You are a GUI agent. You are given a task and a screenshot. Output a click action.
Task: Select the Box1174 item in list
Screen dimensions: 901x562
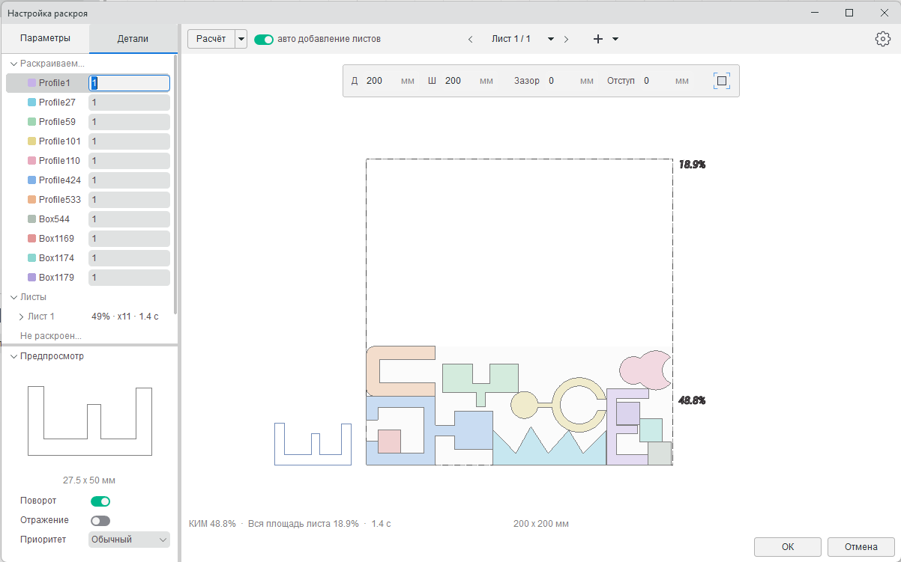(56, 258)
